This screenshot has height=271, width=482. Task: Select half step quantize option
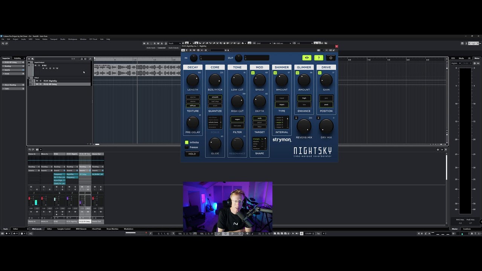215,101
